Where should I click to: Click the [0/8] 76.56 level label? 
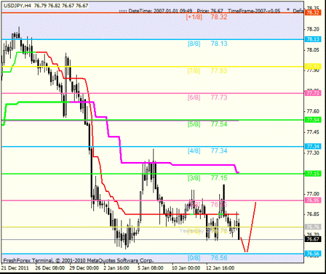tap(207, 258)
